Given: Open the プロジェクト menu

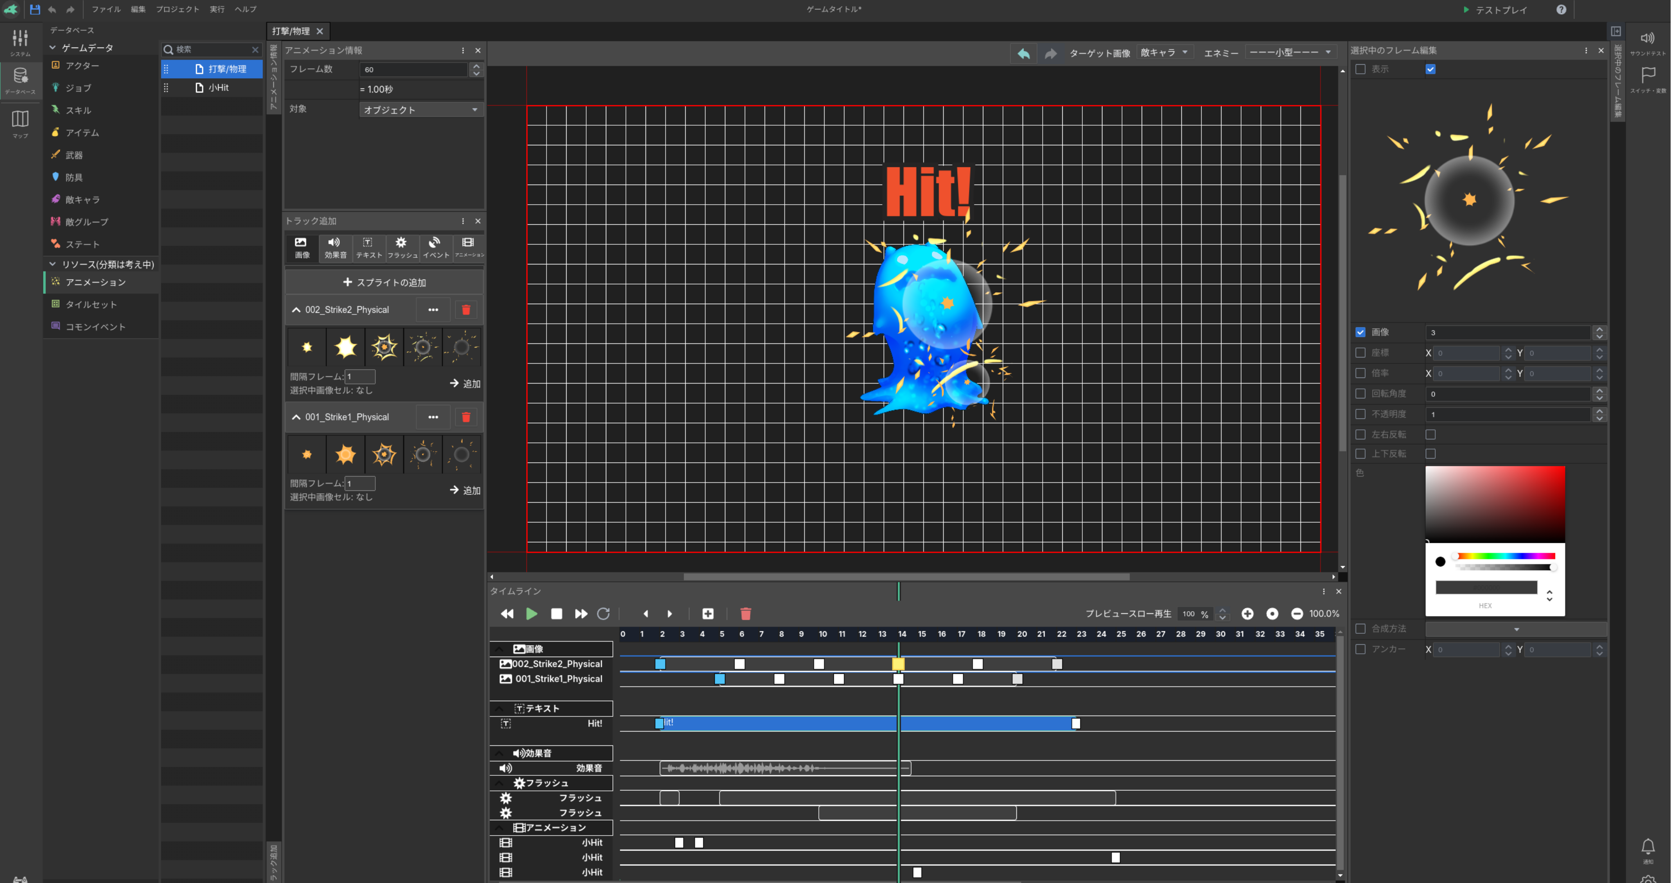Looking at the screenshot, I should click(177, 9).
